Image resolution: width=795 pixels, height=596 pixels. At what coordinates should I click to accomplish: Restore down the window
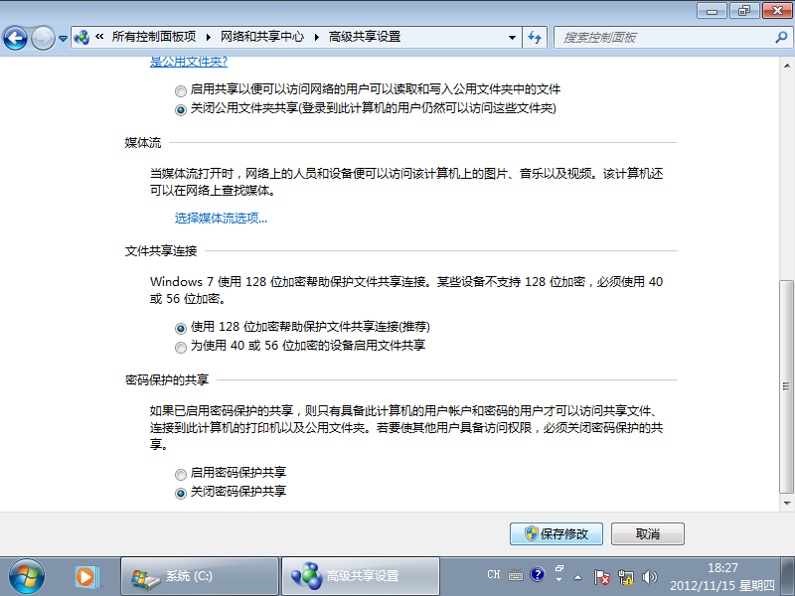point(744,11)
